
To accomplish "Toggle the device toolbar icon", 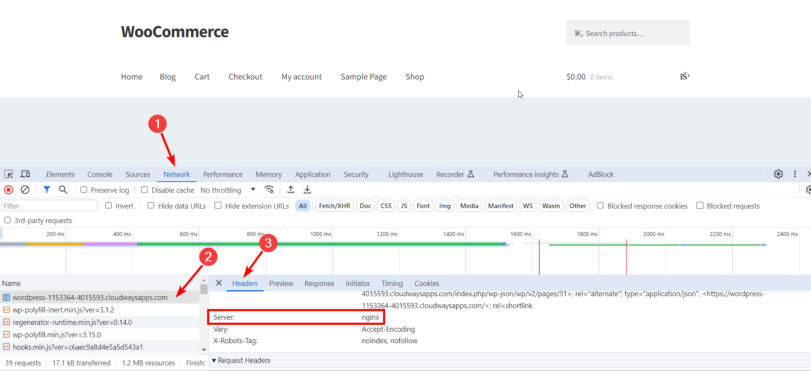I will coord(25,174).
